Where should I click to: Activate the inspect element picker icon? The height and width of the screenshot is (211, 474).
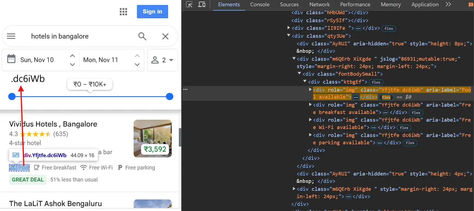tap(189, 4)
